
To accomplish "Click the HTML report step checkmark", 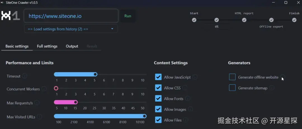I will coord(244,20).
